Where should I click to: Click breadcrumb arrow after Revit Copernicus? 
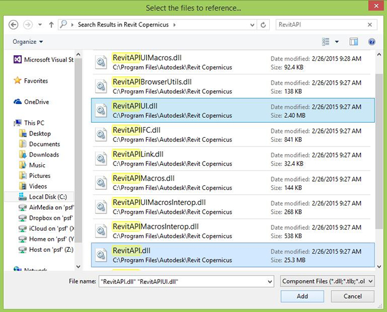174,25
